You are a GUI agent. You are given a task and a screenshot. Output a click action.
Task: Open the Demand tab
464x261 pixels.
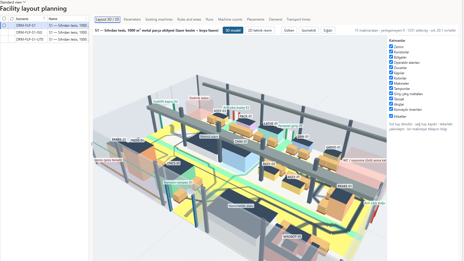point(275,19)
